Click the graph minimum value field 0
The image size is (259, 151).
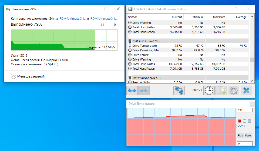[245, 143]
